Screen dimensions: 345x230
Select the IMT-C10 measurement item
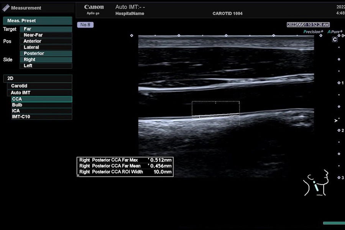[x=42, y=117]
